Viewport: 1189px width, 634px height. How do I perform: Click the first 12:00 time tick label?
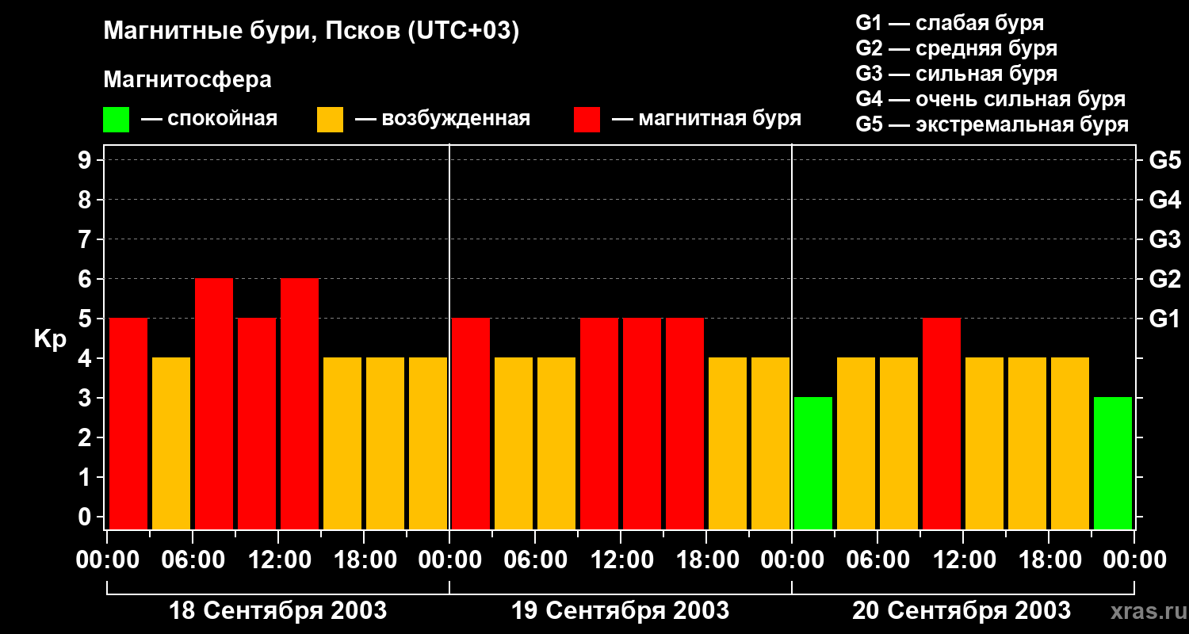coord(278,560)
